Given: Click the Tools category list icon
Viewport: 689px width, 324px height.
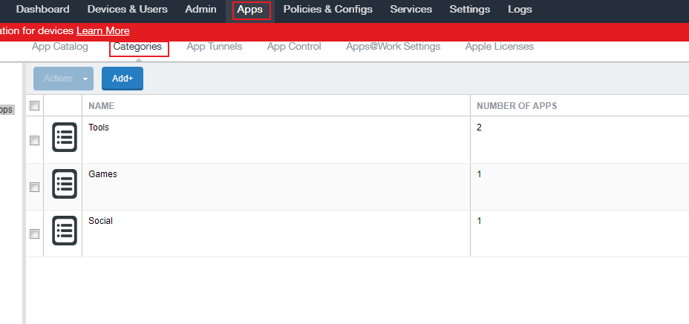Looking at the screenshot, I should point(65,137).
